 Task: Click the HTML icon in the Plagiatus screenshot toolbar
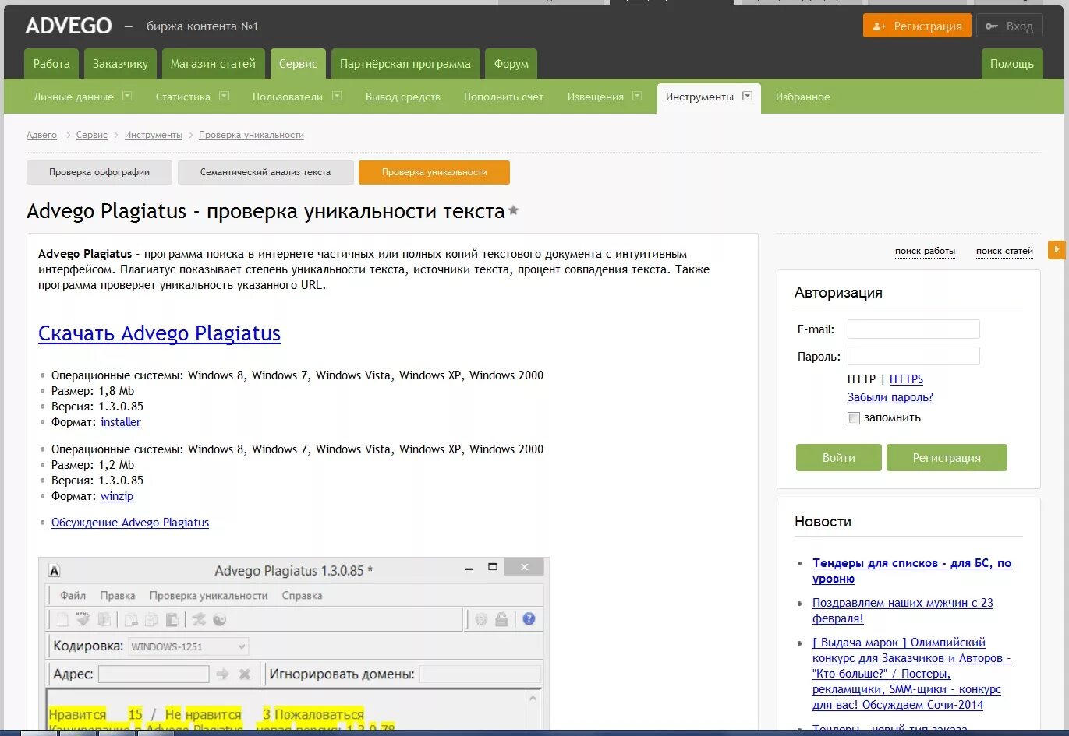pos(83,619)
